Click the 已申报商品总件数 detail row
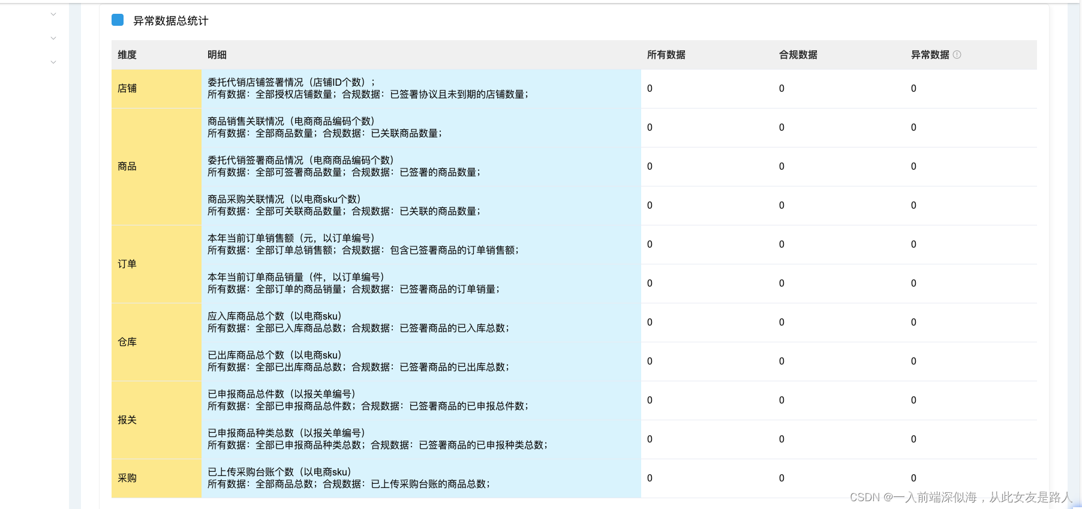This screenshot has width=1082, height=509. pos(421,400)
